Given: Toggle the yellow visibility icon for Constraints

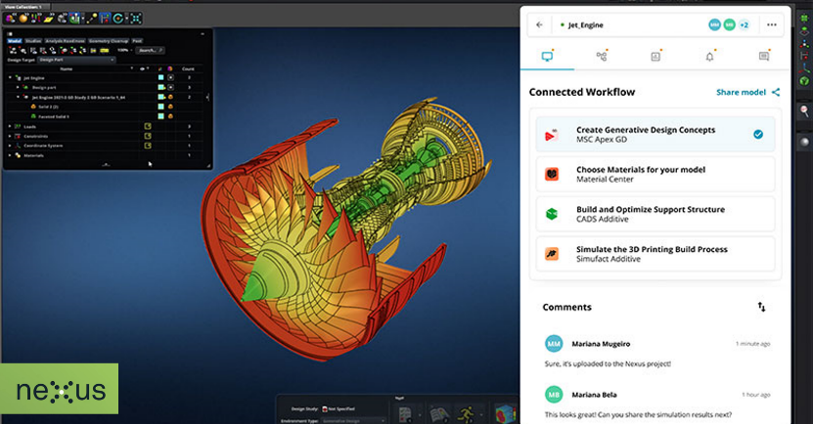Looking at the screenshot, I should 148,136.
